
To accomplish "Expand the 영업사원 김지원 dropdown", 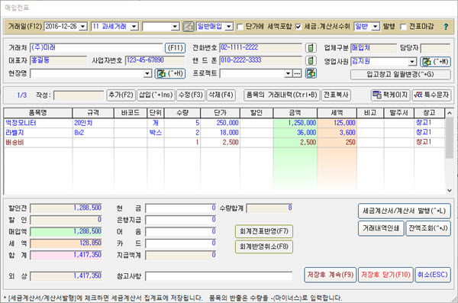I will point(412,62).
